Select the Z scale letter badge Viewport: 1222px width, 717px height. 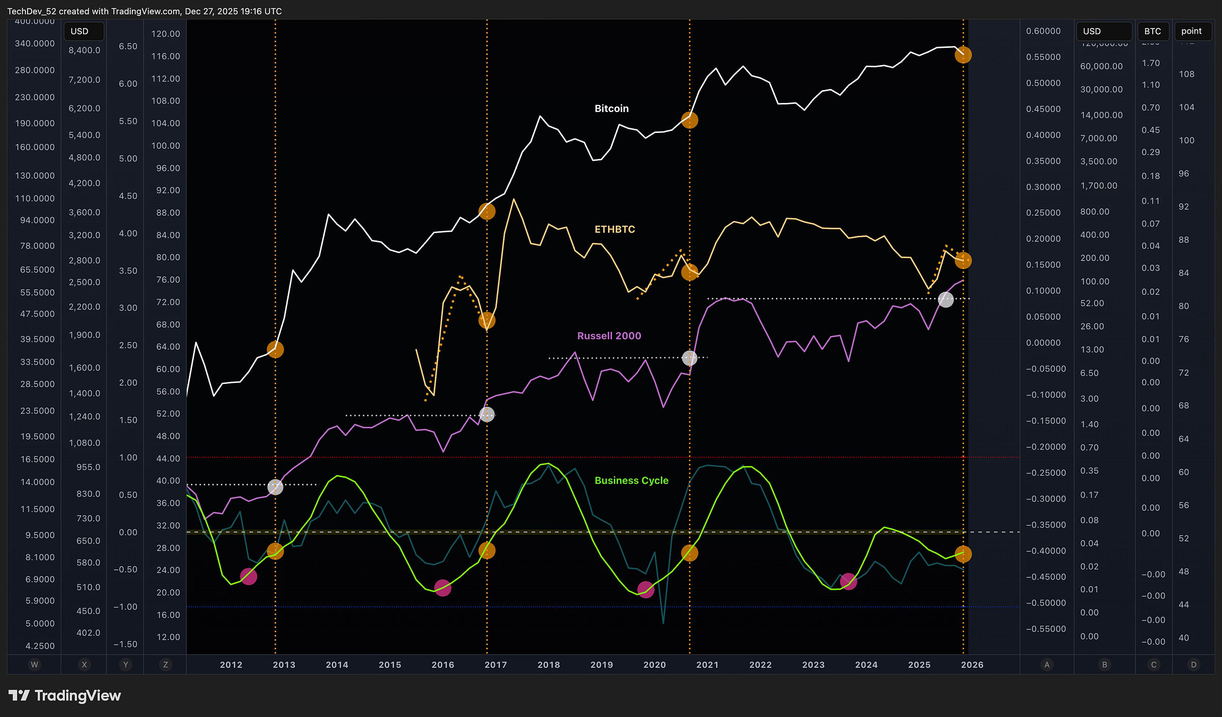pyautogui.click(x=165, y=665)
